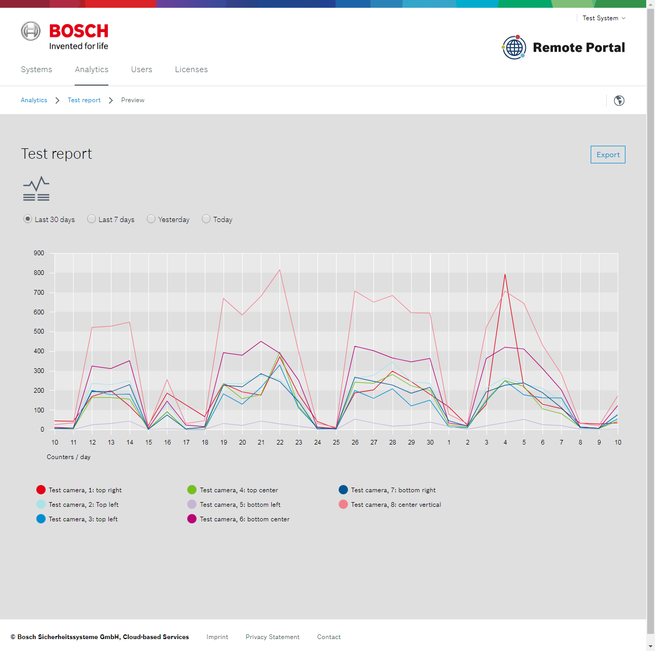Switch to the Licenses tab
This screenshot has width=655, height=651.
click(191, 70)
